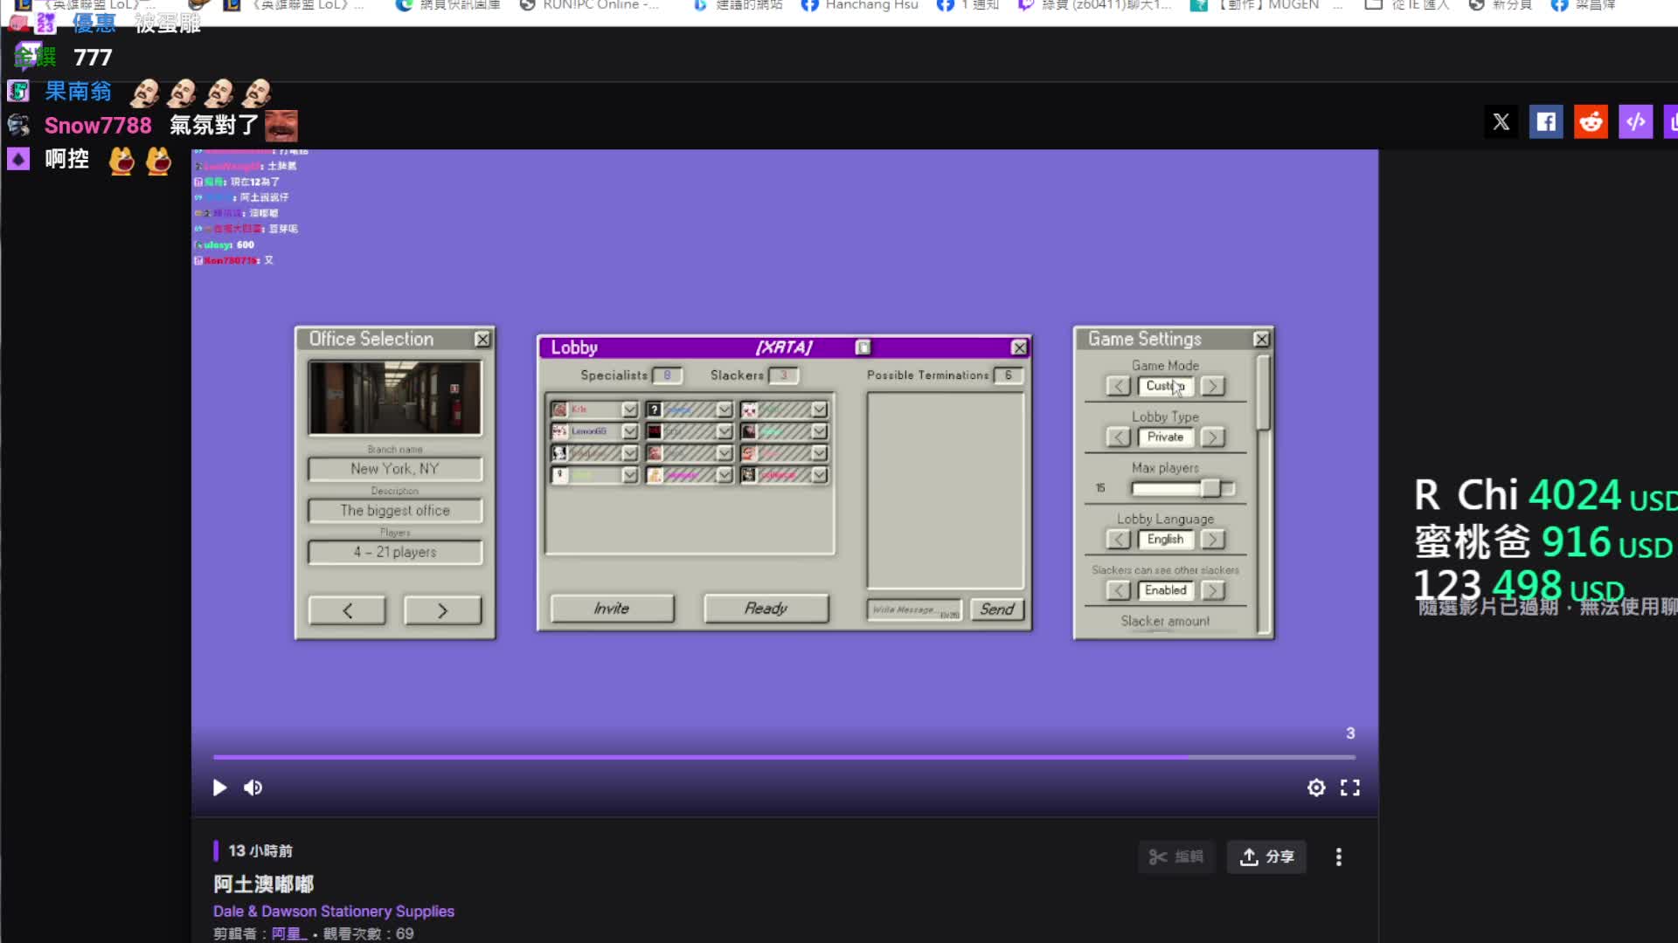The height and width of the screenshot is (943, 1678).
Task: Open dropdown for bottom player in first column
Action: point(629,475)
